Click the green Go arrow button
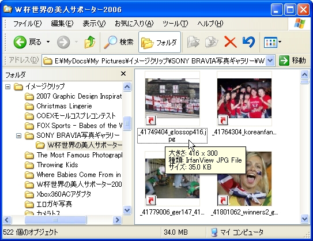 pyautogui.click(x=284, y=61)
